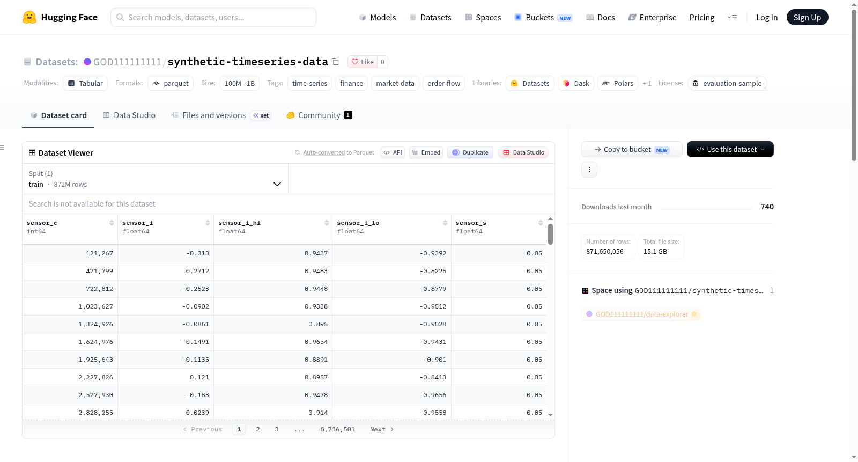Click the Polars library tag
The width and height of the screenshot is (858, 462).
point(618,83)
